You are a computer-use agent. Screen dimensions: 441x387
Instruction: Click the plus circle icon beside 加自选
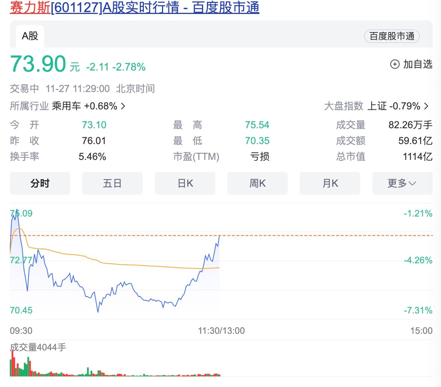point(395,64)
